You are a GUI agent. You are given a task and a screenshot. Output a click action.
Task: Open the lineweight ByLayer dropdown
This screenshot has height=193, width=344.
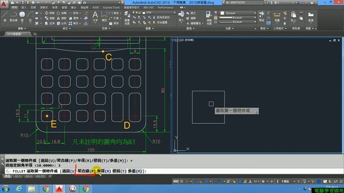pyautogui.click(x=238, y=18)
